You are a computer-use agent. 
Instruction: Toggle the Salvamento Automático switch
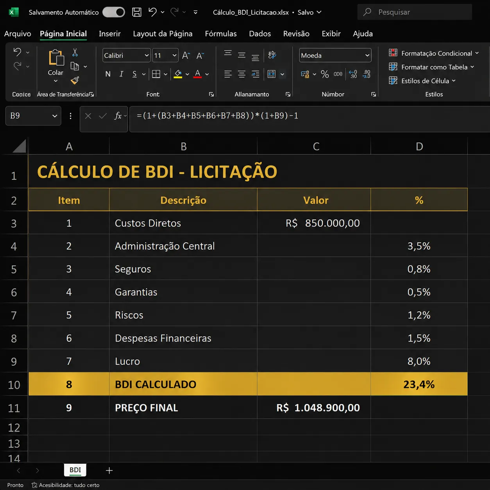point(114,12)
